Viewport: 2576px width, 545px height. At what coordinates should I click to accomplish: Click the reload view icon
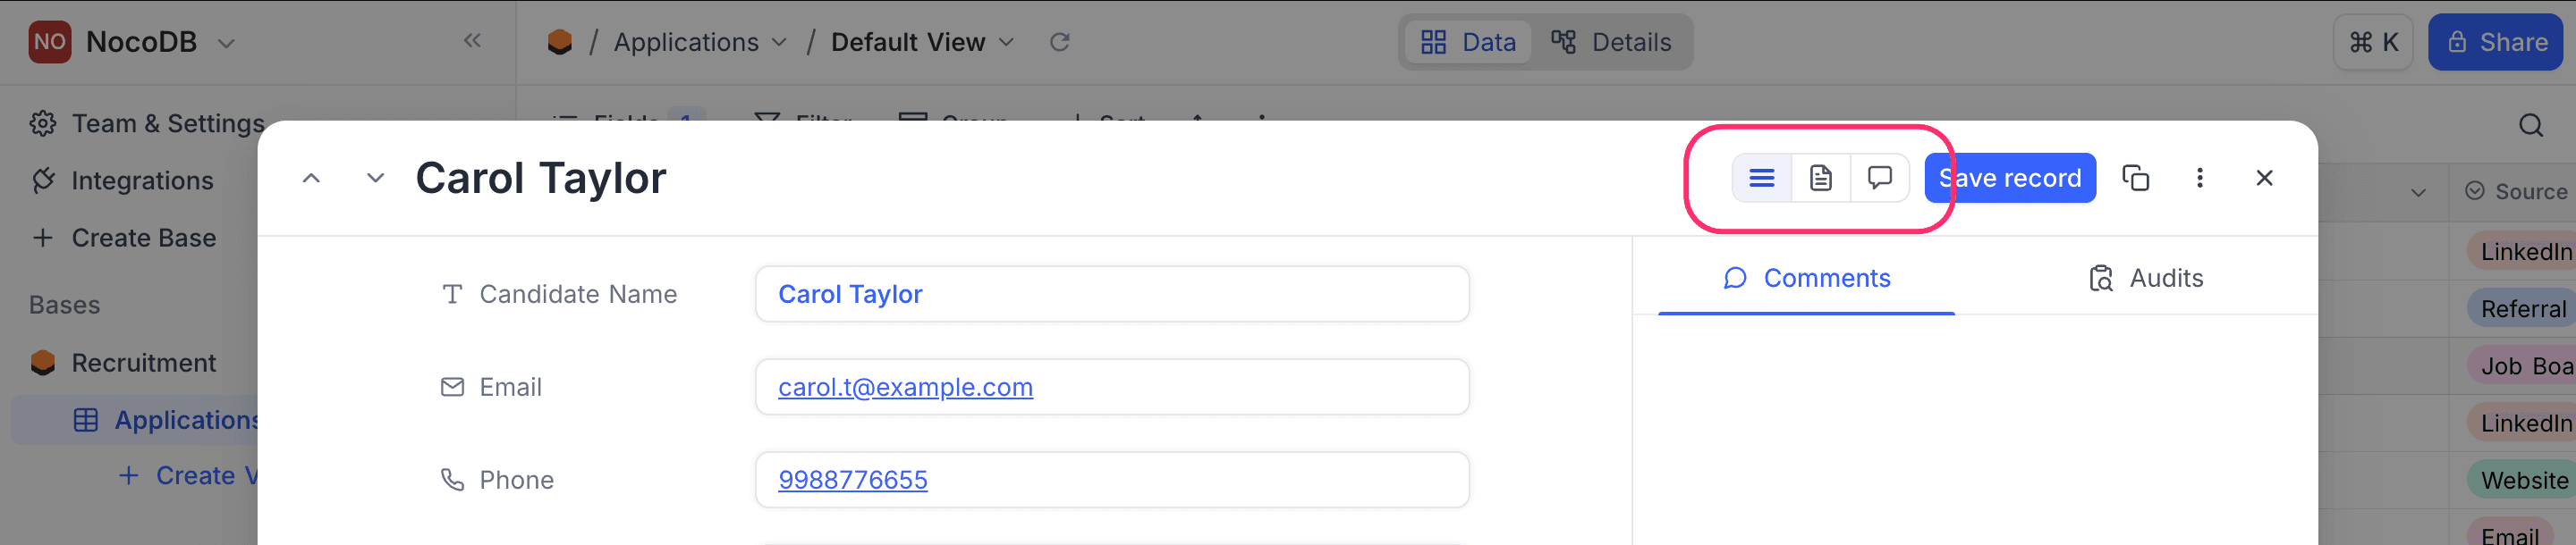pos(1059,42)
